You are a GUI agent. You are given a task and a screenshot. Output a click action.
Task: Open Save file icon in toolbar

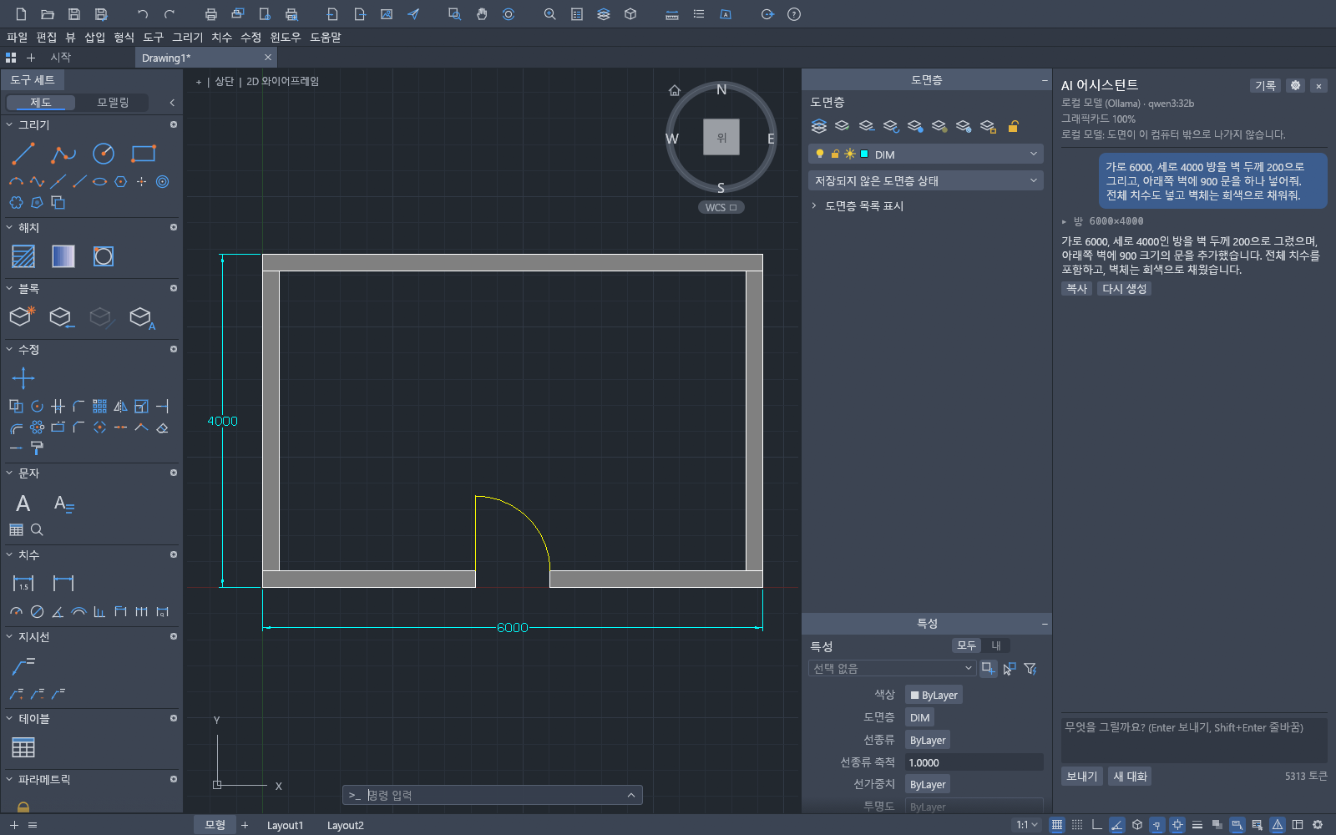(74, 14)
